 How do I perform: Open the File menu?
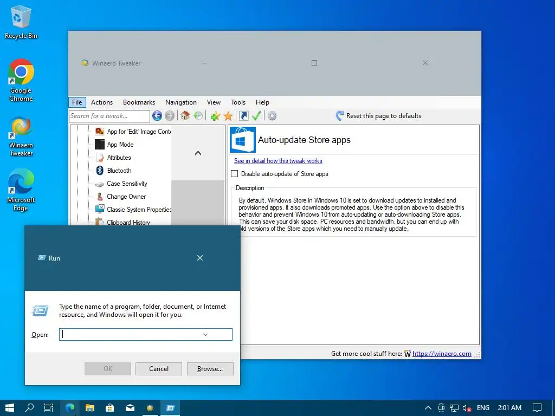click(x=77, y=102)
